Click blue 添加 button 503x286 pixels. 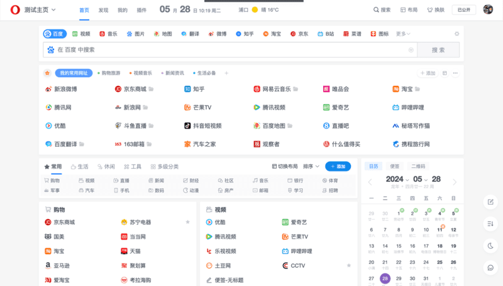point(338,166)
